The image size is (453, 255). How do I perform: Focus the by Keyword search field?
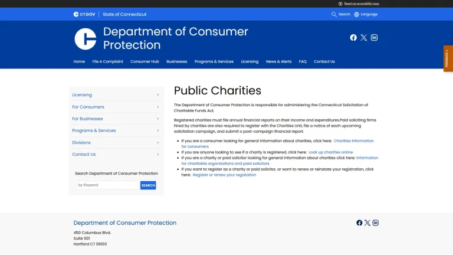109,185
